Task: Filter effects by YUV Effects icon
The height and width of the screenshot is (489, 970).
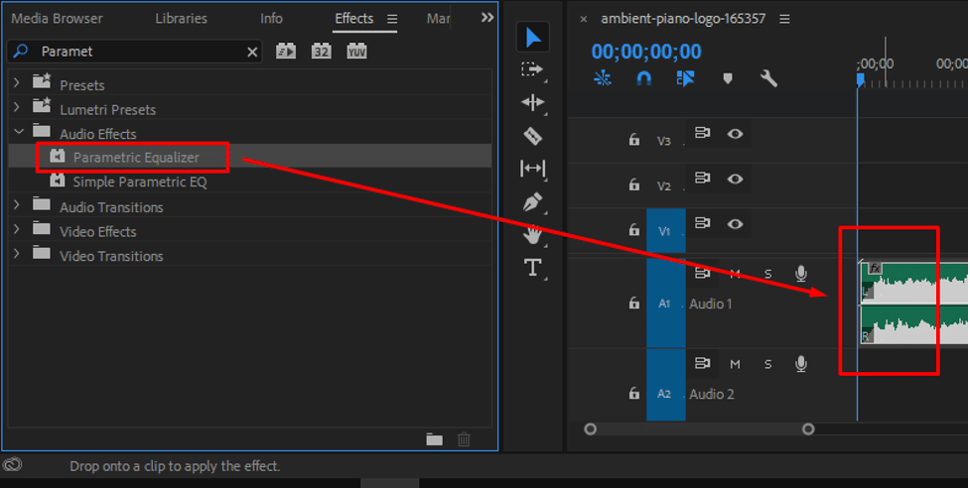Action: click(x=357, y=52)
